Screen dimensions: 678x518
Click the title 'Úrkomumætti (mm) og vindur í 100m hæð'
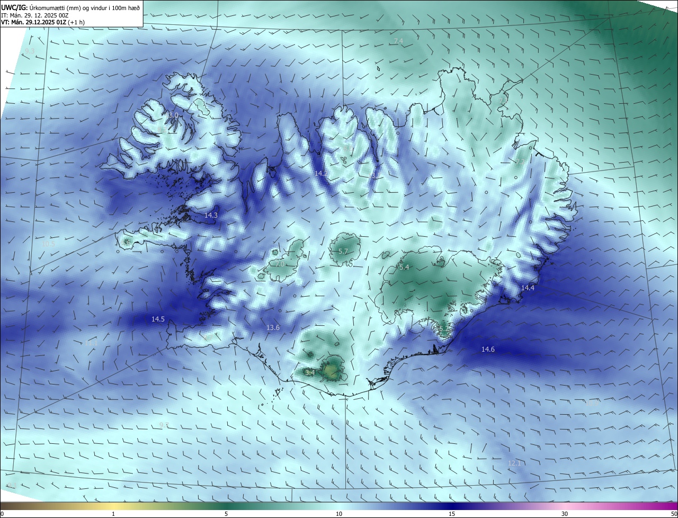[85, 8]
